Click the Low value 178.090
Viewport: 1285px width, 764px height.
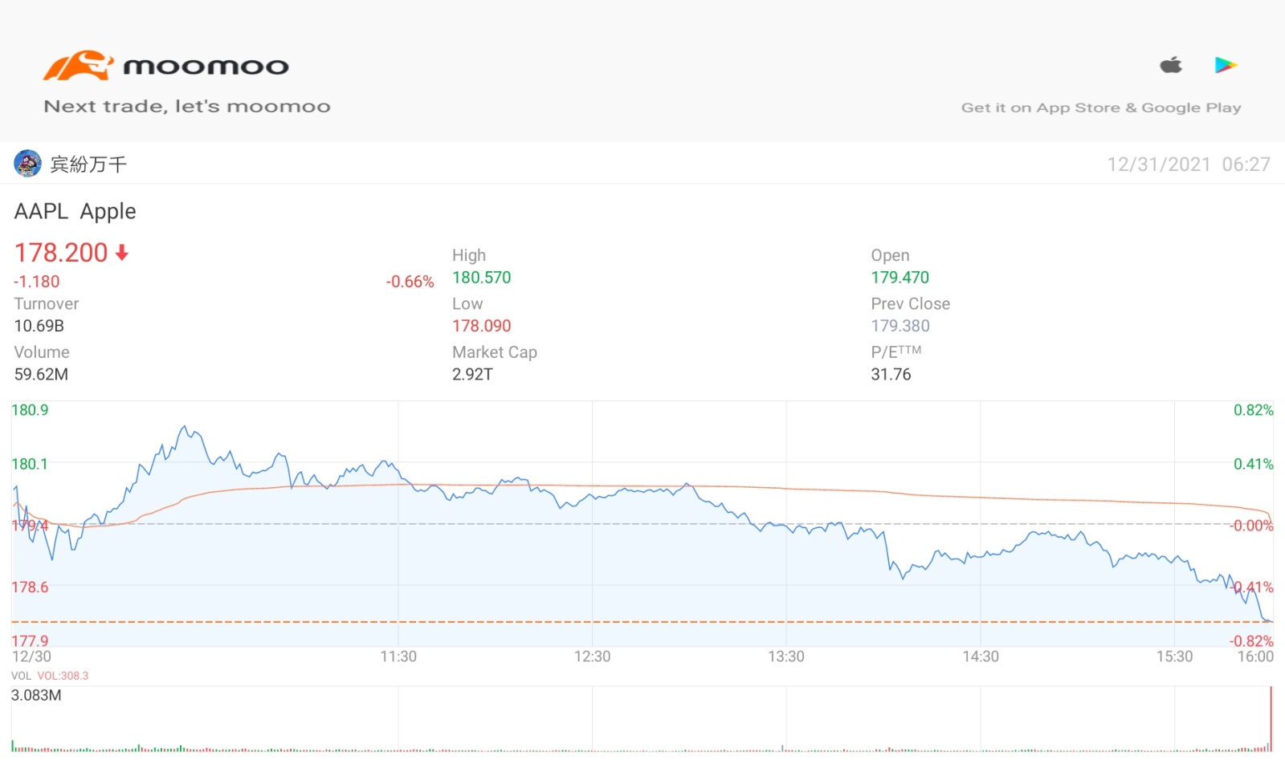click(x=481, y=326)
